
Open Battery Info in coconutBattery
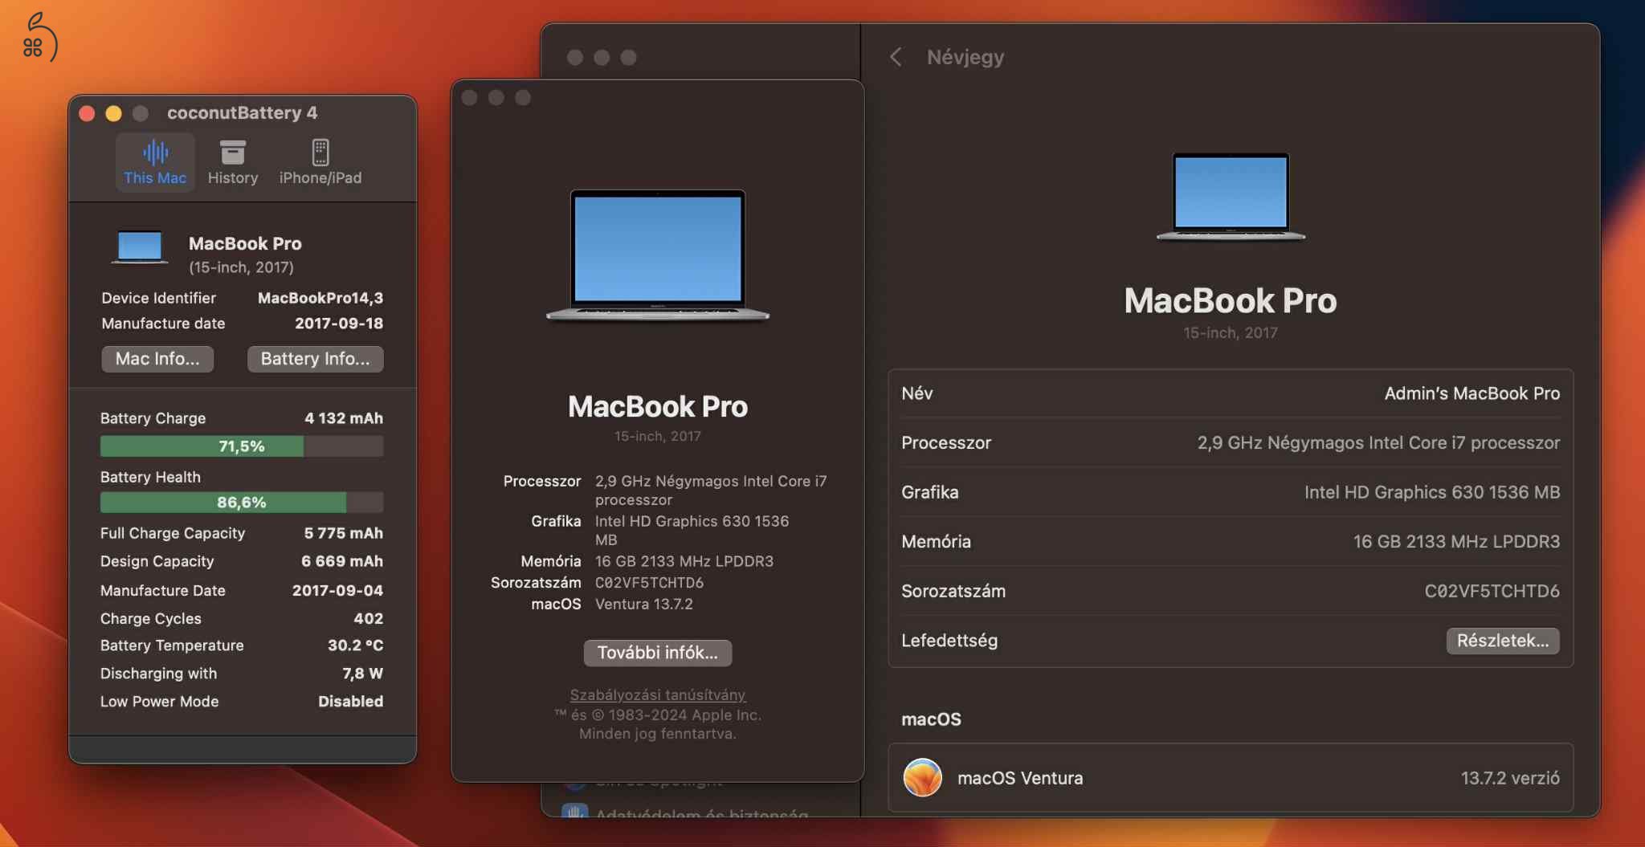click(x=315, y=359)
